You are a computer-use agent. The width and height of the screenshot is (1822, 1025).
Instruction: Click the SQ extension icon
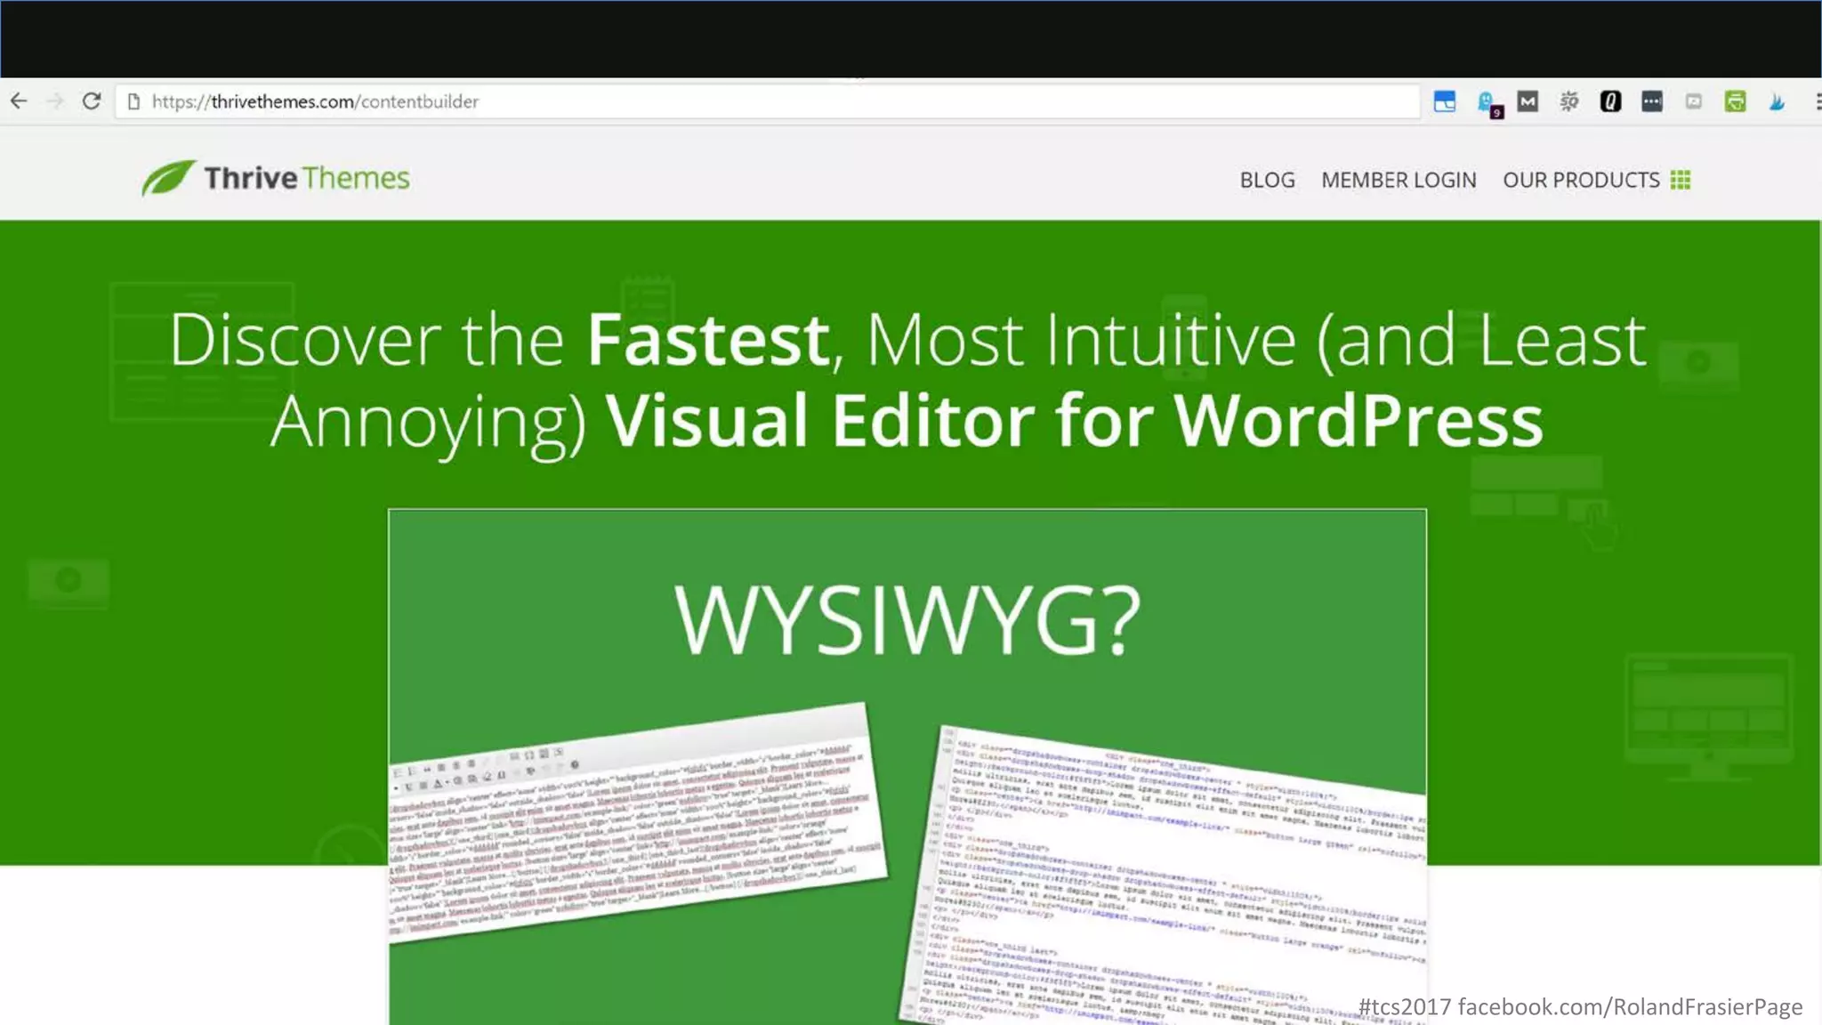click(x=1568, y=101)
